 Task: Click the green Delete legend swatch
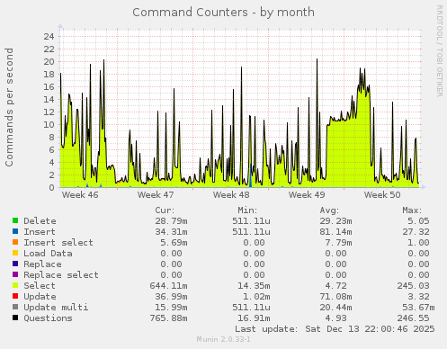click(x=15, y=220)
